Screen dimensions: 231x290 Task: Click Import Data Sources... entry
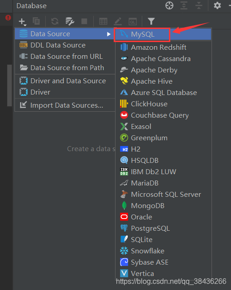tap(65, 105)
